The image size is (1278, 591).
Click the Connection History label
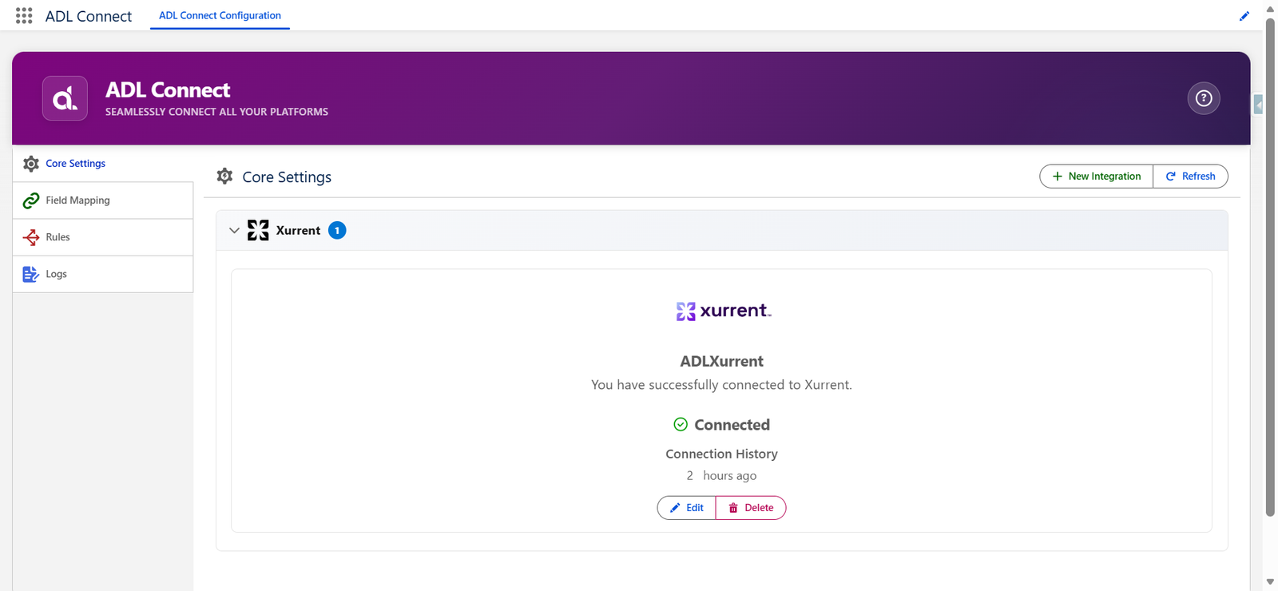click(721, 454)
